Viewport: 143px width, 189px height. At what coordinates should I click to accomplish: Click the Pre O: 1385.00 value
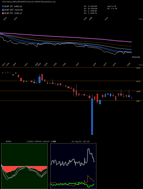(x=90, y=6)
